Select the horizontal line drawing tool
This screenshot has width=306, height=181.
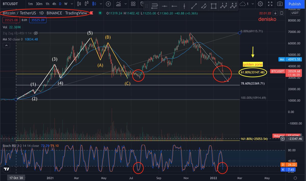coord(165,6)
